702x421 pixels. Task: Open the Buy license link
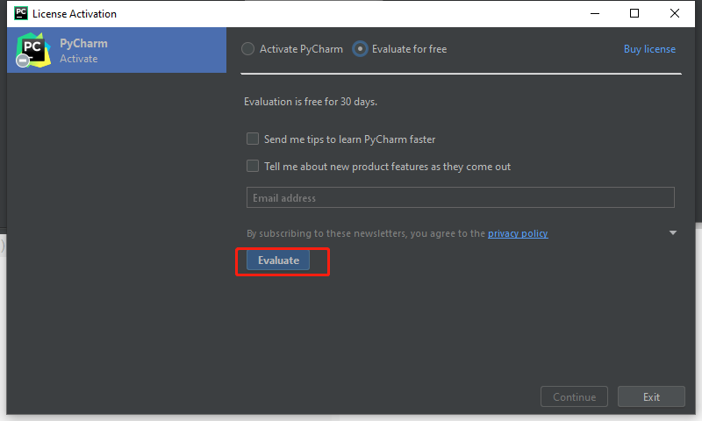[649, 49]
